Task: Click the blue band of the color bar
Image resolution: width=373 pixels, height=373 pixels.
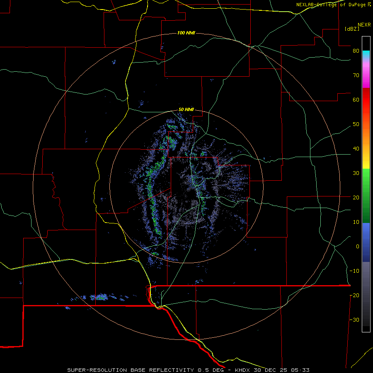Action: pos(366,242)
